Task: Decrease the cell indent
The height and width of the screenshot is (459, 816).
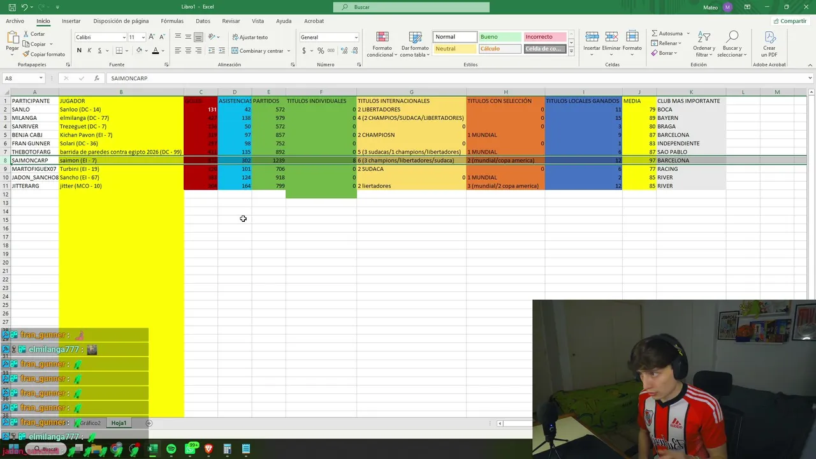Action: [x=211, y=50]
